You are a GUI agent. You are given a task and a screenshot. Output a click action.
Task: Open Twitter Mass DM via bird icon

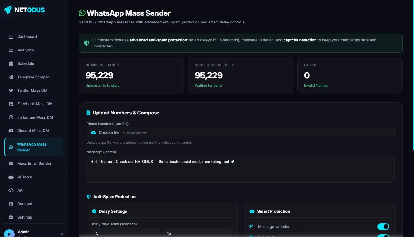click(x=11, y=90)
